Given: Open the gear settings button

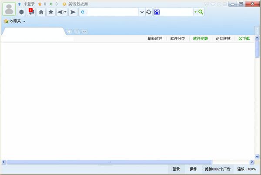Looking at the screenshot, I should tap(21, 12).
